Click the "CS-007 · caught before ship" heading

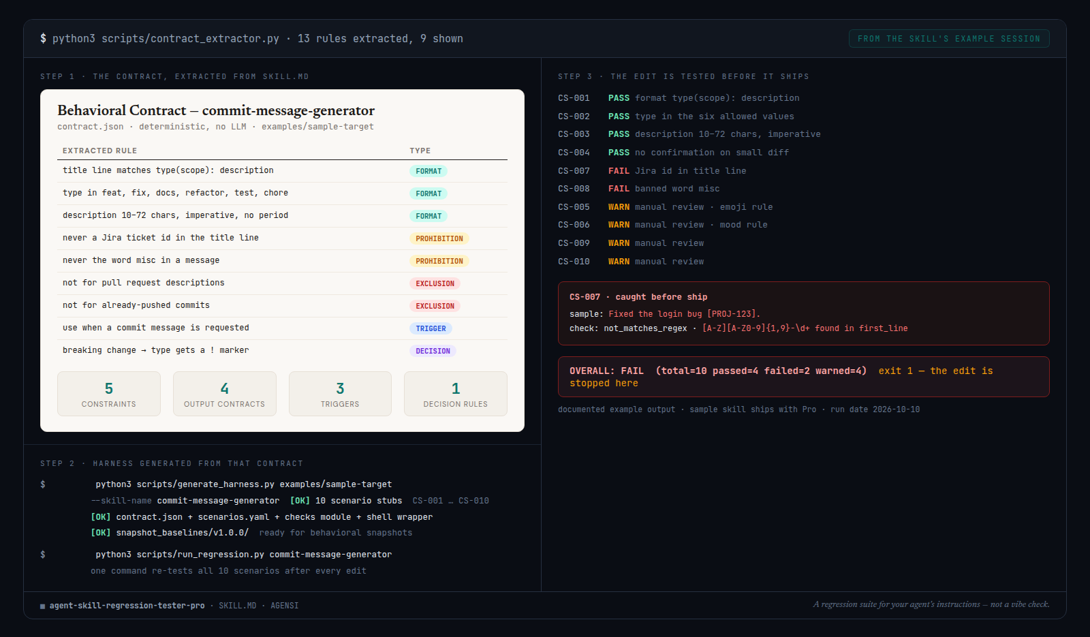click(638, 297)
